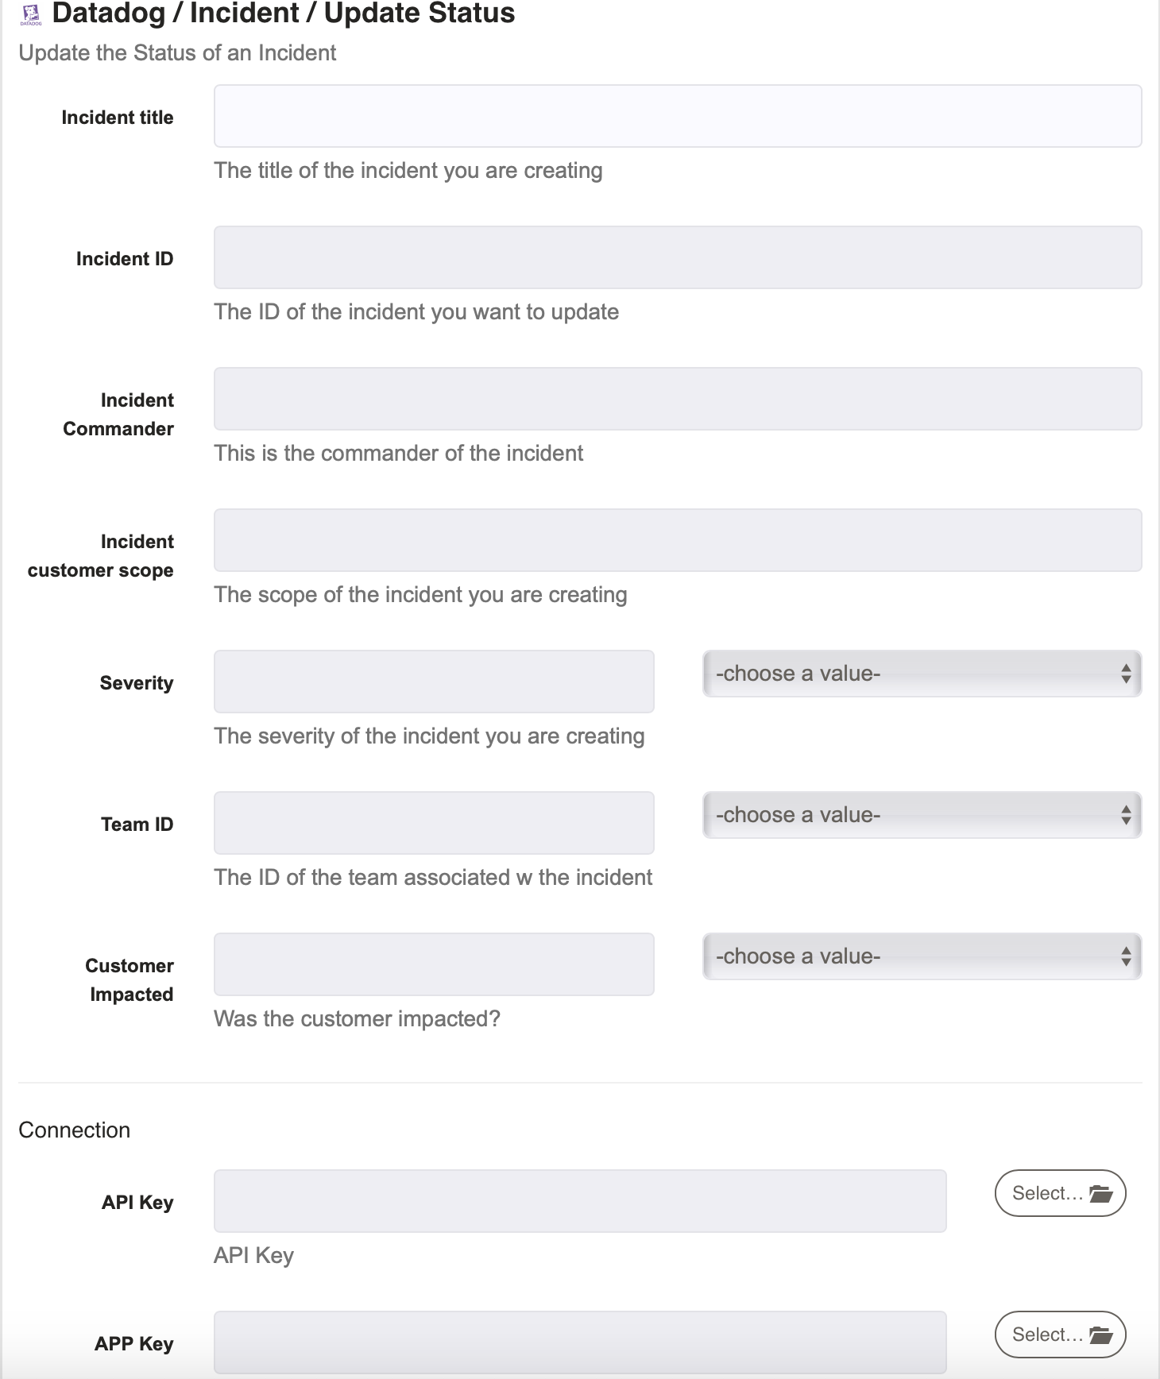Focus the Incident ID text field
Screen dimensions: 1160x1379
click(678, 257)
